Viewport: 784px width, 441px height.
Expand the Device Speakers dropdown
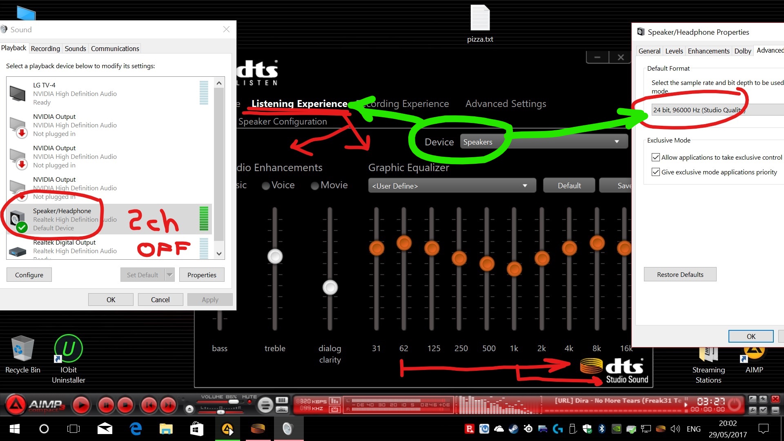click(x=617, y=142)
